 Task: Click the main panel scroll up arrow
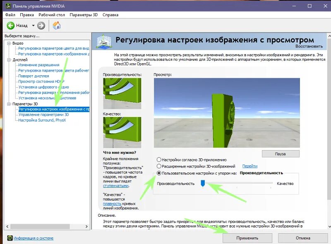329,36
